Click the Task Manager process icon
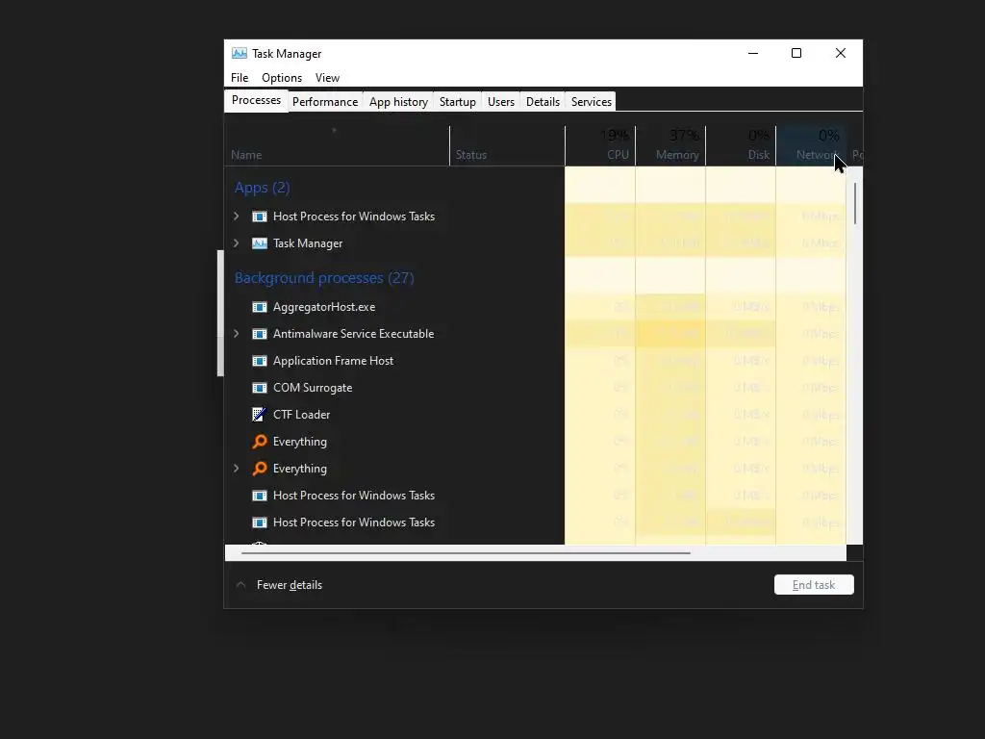This screenshot has width=985, height=739. coord(260,243)
